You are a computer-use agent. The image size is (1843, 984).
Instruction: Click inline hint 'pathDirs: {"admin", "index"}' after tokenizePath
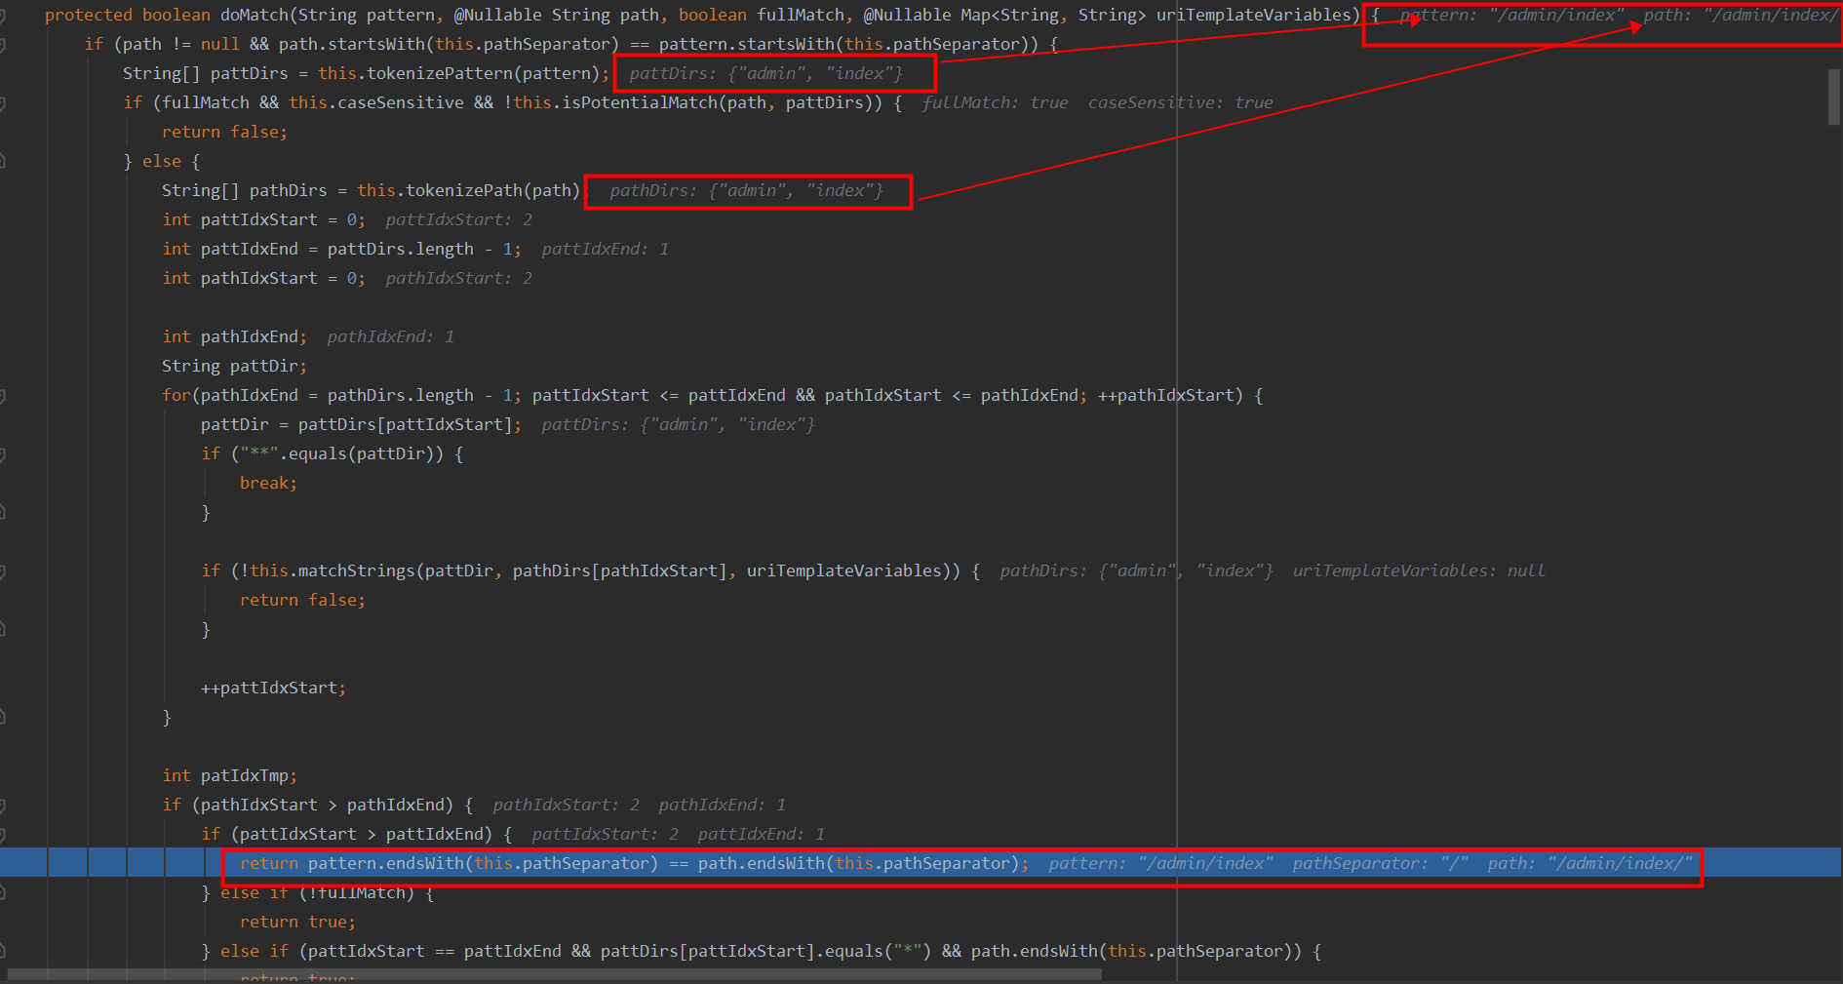pos(747,191)
